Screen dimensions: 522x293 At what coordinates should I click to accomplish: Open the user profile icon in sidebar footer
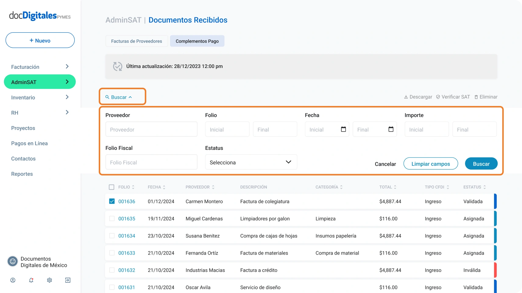tap(13, 280)
